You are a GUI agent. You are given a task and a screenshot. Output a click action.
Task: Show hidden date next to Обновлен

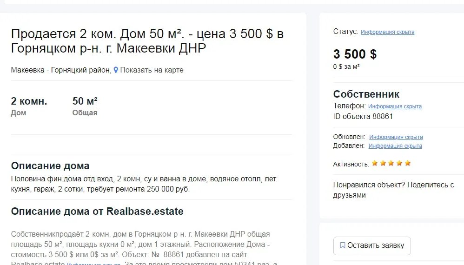coord(396,137)
